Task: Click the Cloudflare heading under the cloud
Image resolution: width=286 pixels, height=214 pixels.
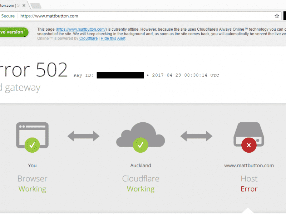Action: tap(140, 179)
